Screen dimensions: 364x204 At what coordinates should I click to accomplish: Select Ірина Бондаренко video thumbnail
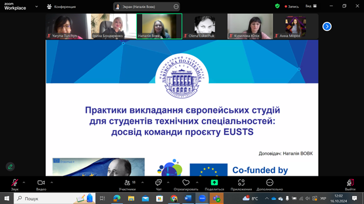(114, 26)
